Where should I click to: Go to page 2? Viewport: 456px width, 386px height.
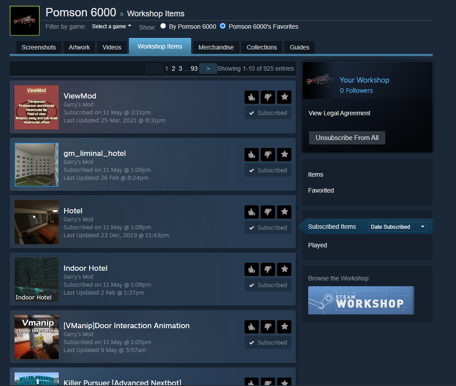(x=173, y=68)
